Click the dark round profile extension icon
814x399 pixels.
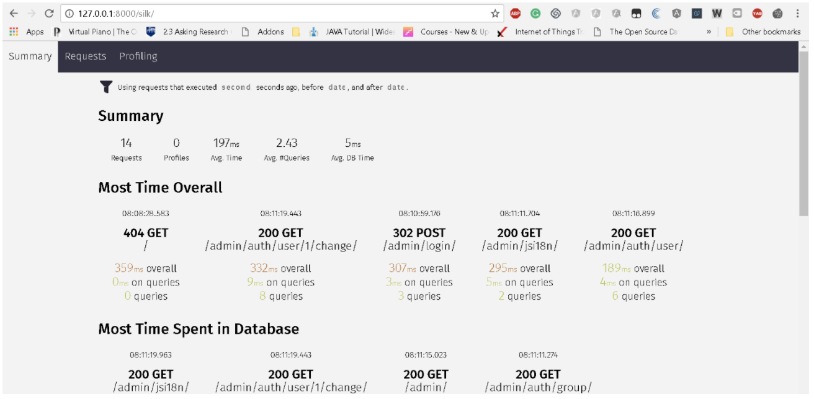[x=777, y=13]
